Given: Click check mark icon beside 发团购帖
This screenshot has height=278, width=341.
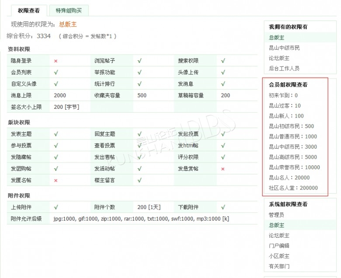Looking at the screenshot, I should pos(56,169).
